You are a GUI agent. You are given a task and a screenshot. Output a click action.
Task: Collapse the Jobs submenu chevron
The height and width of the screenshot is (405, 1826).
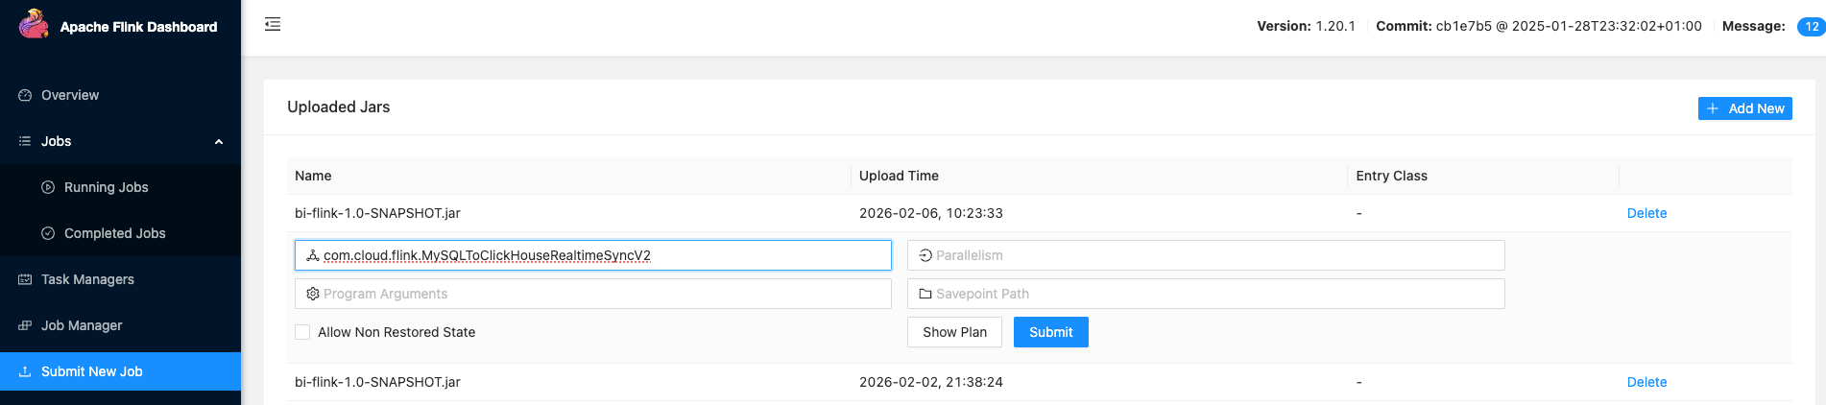pyautogui.click(x=219, y=142)
